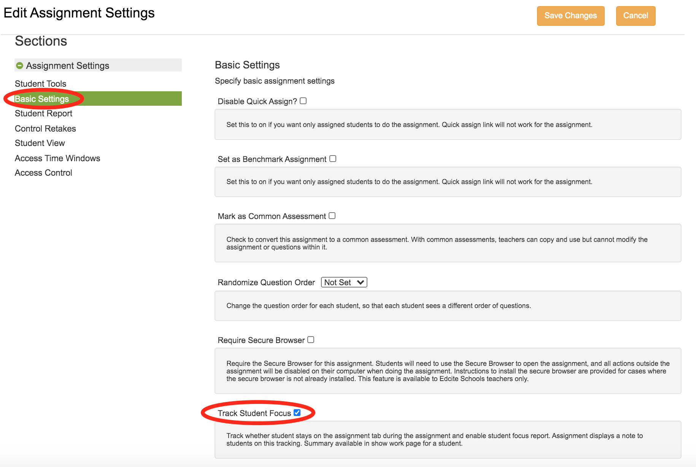The height and width of the screenshot is (467, 696).
Task: Navigate to Access Control section
Action: [x=43, y=173]
